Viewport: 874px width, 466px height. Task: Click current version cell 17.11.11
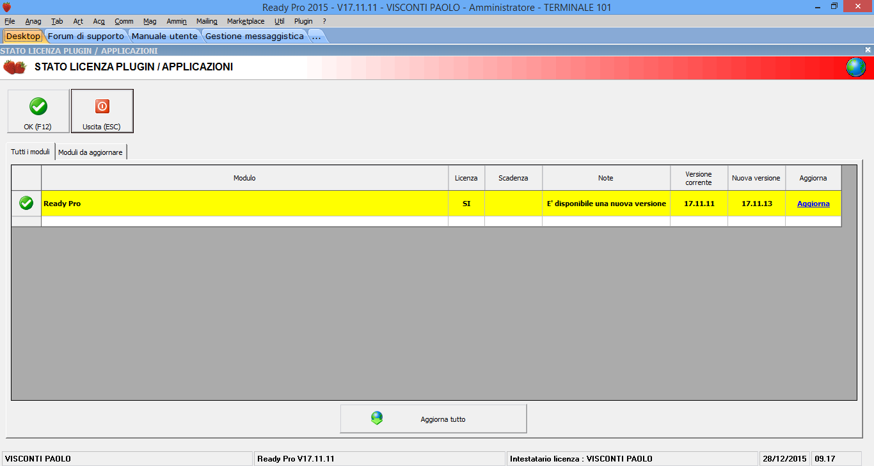(699, 204)
